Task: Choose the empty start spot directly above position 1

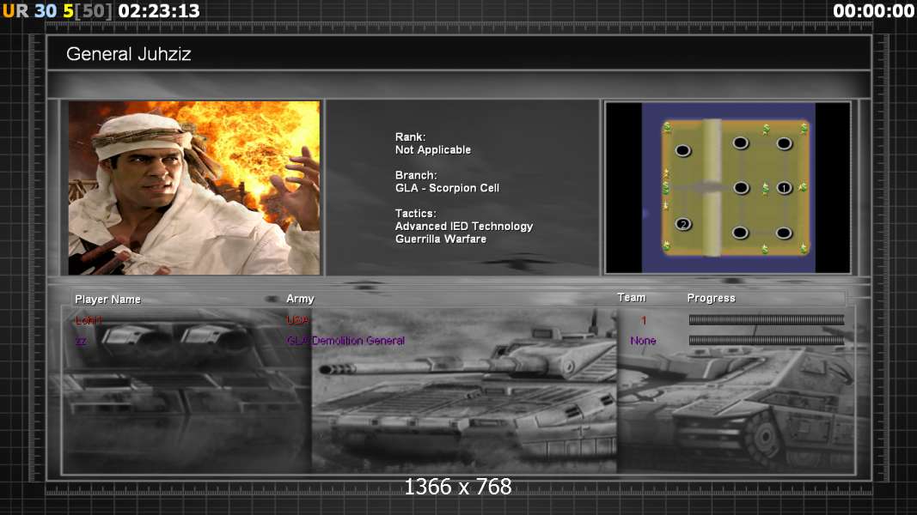Action: pyautogui.click(x=784, y=143)
